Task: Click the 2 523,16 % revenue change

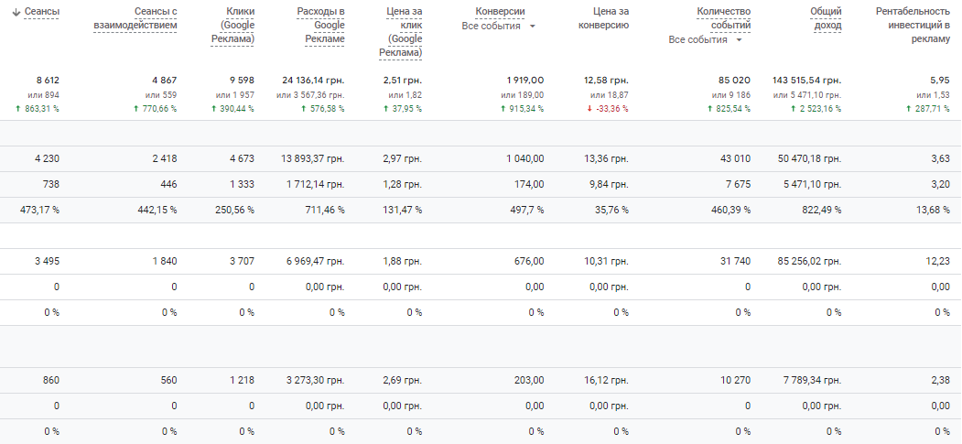Action: (x=816, y=109)
